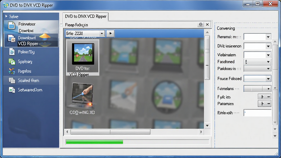Select the Fognios sidebar label
The image size is (281, 158).
[24, 71]
